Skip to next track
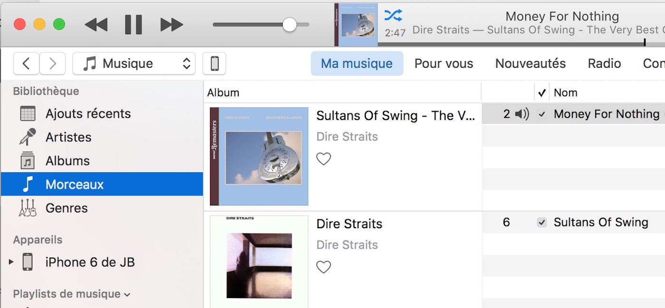Screen dimensions: 665x308 (171, 25)
